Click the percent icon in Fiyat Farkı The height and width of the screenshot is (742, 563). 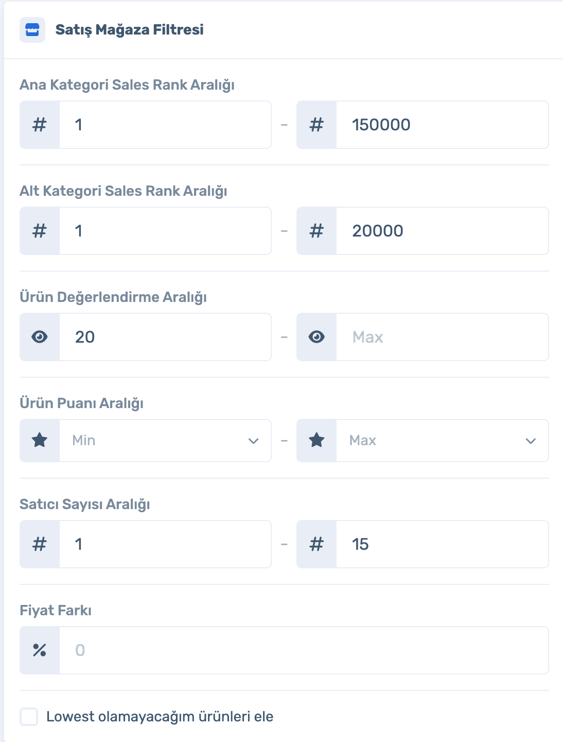click(x=40, y=650)
